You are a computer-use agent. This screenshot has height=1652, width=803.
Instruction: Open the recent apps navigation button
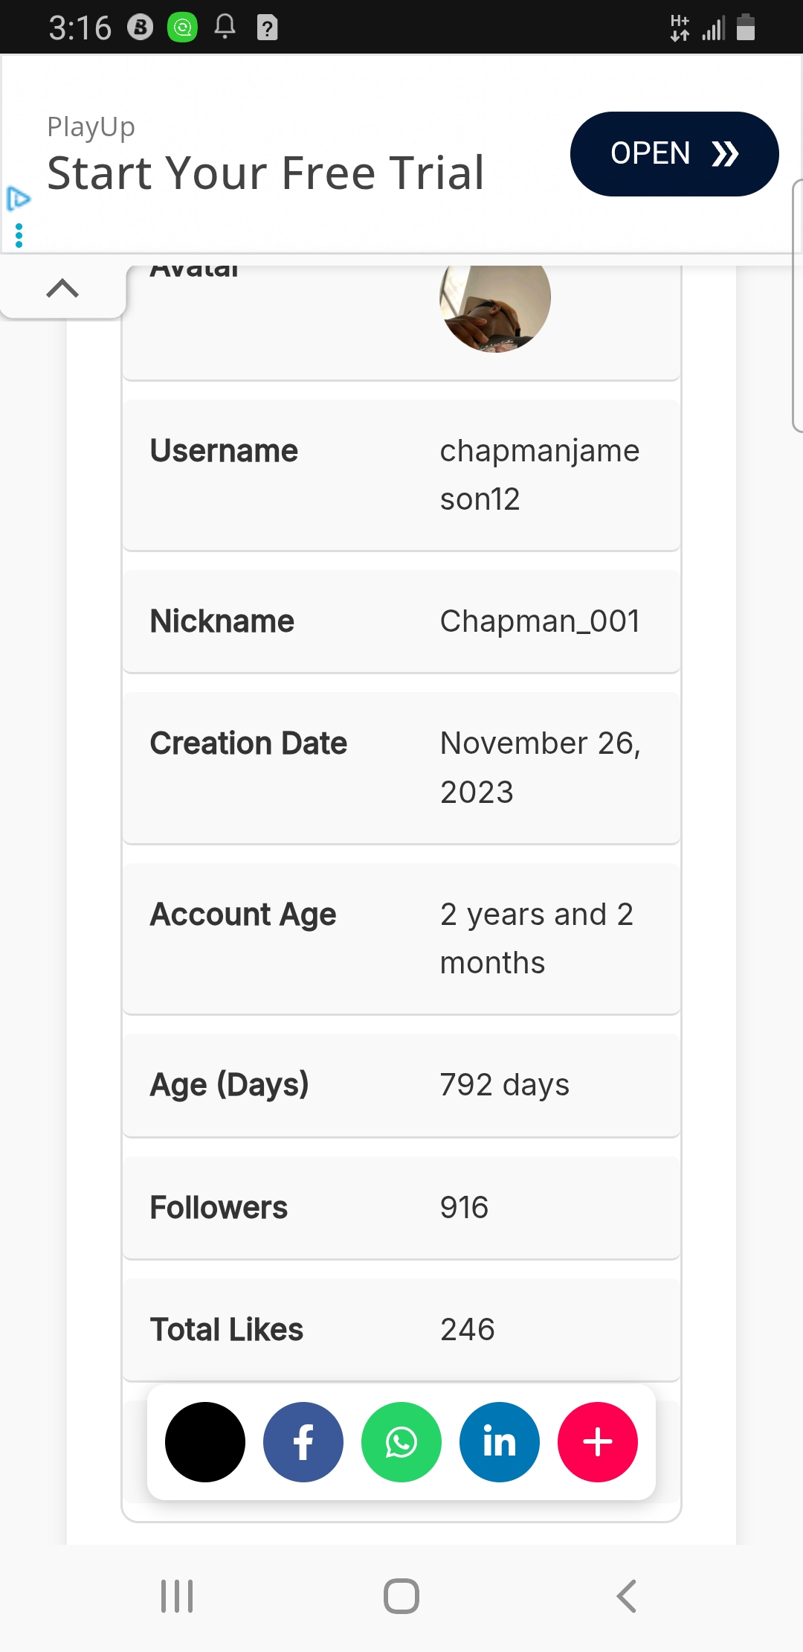tap(177, 1596)
